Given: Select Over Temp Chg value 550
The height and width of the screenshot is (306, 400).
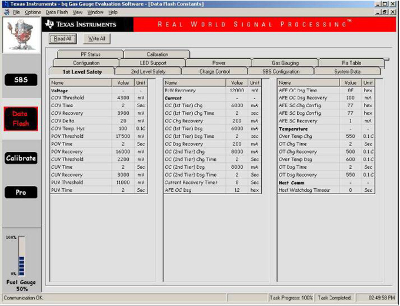Looking at the screenshot, I should pos(351,137).
